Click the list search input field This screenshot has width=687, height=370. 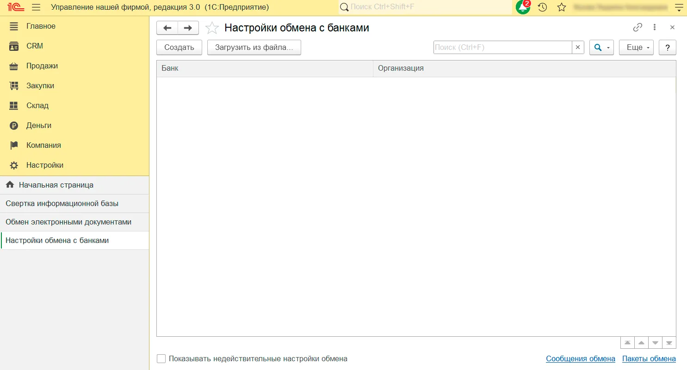point(502,48)
